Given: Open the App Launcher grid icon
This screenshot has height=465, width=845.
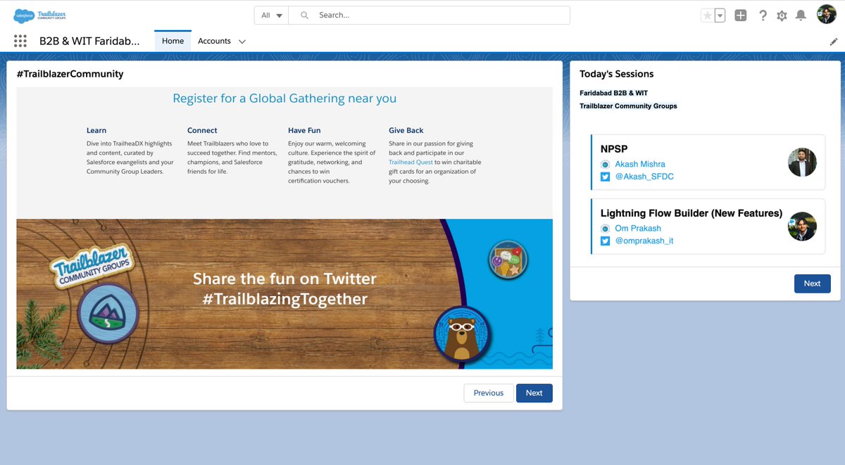Looking at the screenshot, I should tap(20, 41).
